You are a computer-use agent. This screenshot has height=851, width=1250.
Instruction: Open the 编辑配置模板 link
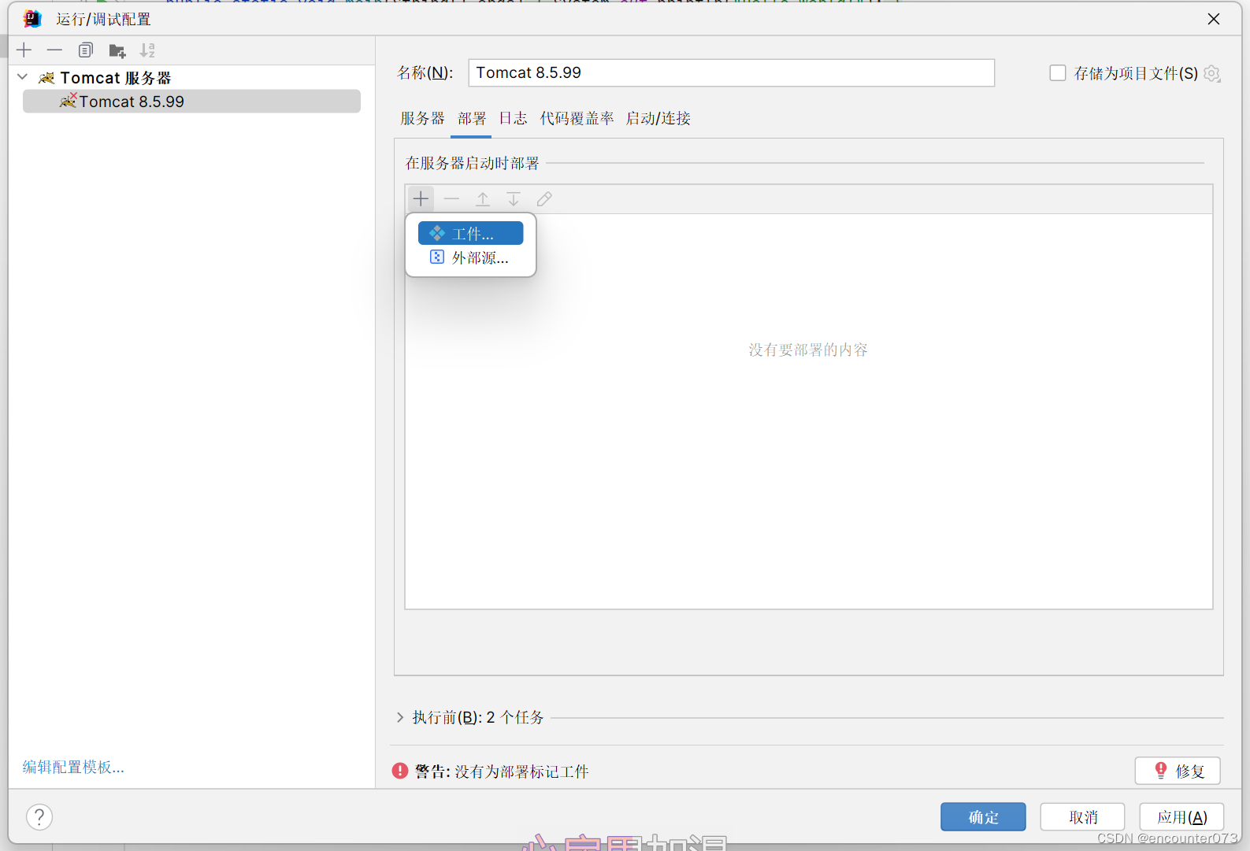coord(73,767)
